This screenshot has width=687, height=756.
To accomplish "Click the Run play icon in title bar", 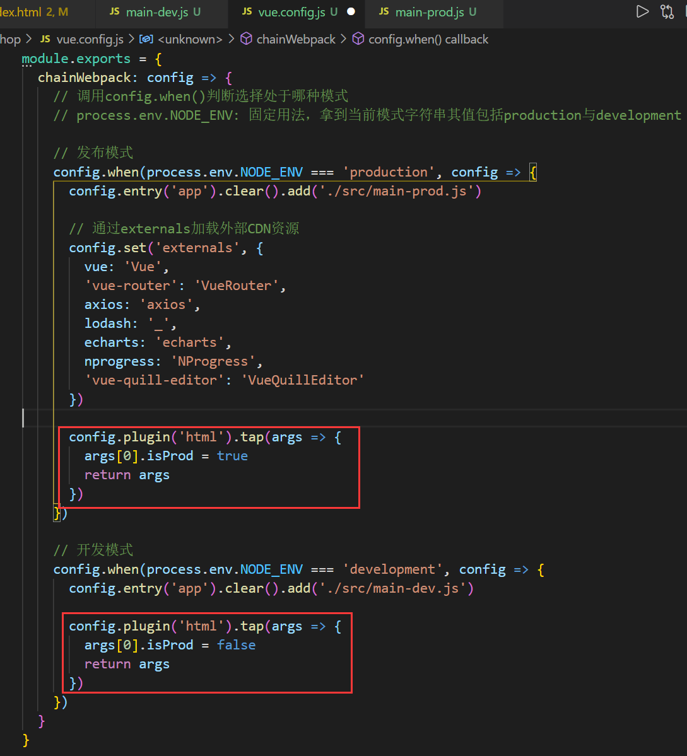I will tap(642, 11).
